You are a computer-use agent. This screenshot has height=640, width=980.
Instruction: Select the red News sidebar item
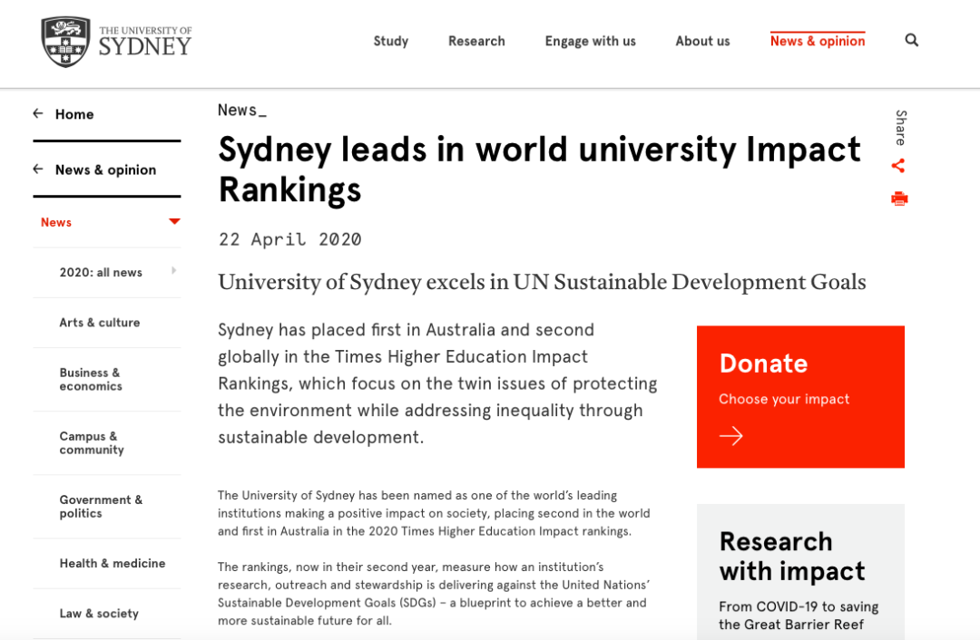[x=56, y=222]
